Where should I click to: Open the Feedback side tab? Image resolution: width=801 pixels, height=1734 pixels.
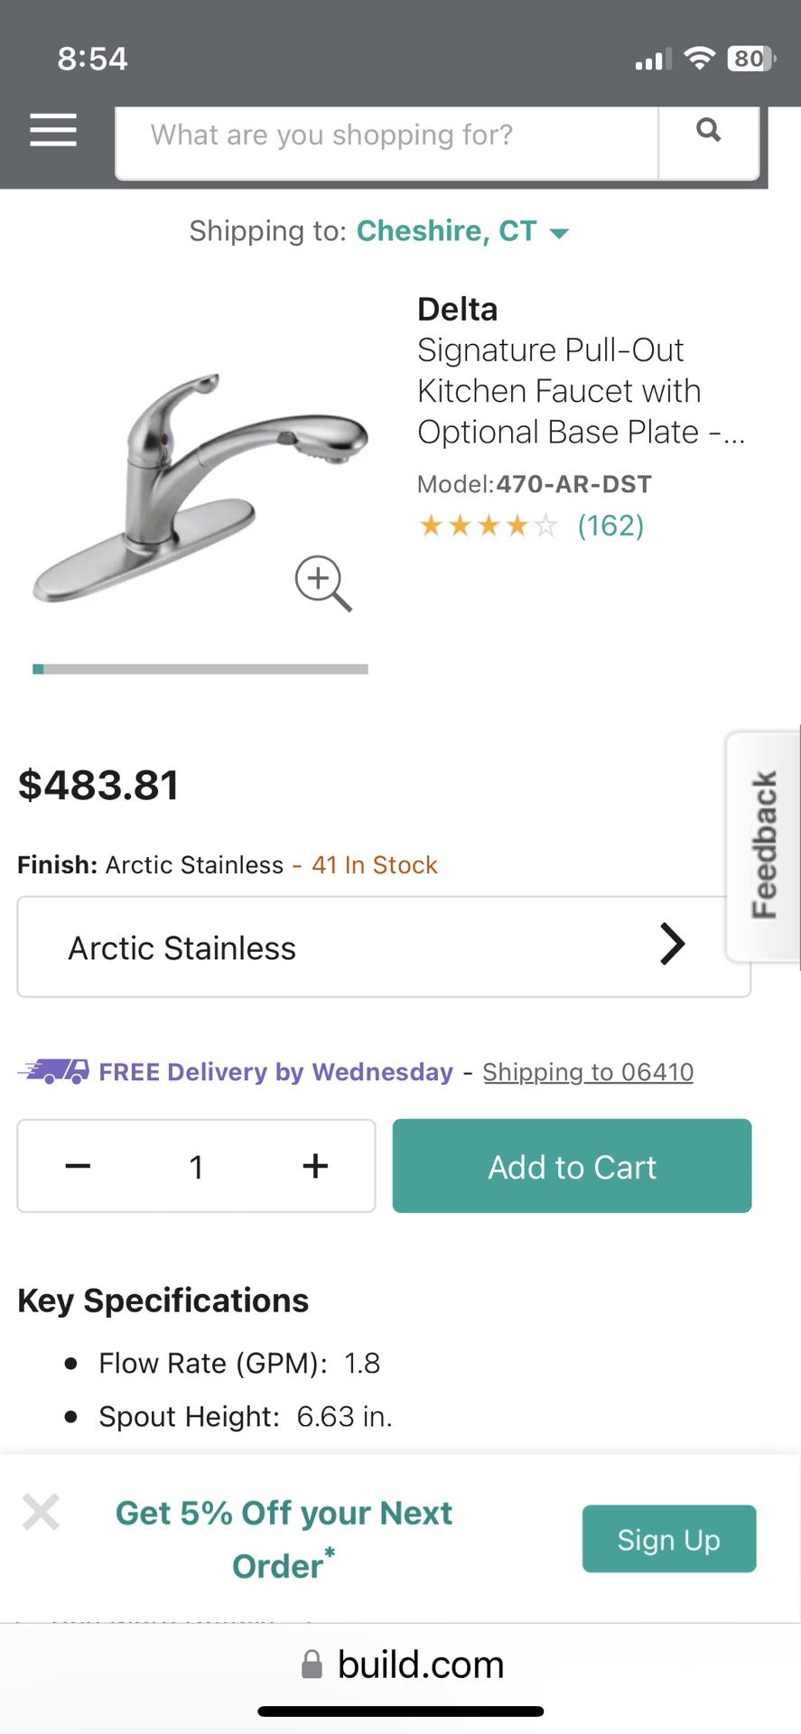[764, 845]
